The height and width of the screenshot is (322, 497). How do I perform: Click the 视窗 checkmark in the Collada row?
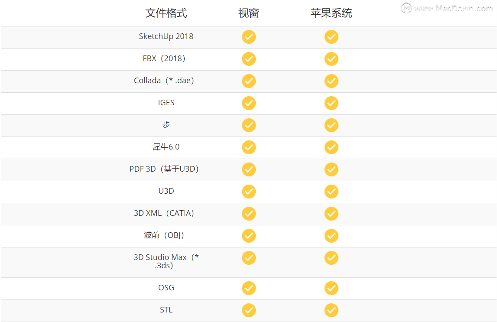[x=249, y=81]
